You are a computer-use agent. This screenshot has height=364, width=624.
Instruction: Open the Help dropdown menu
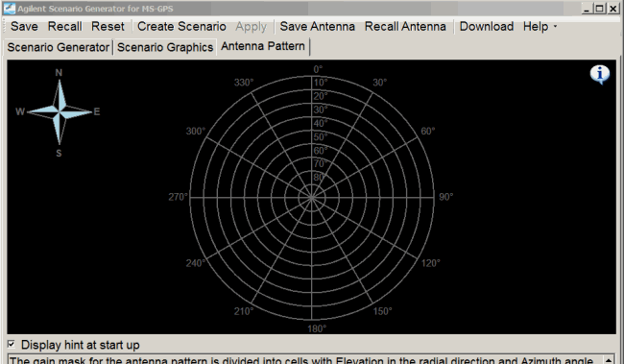pos(540,27)
